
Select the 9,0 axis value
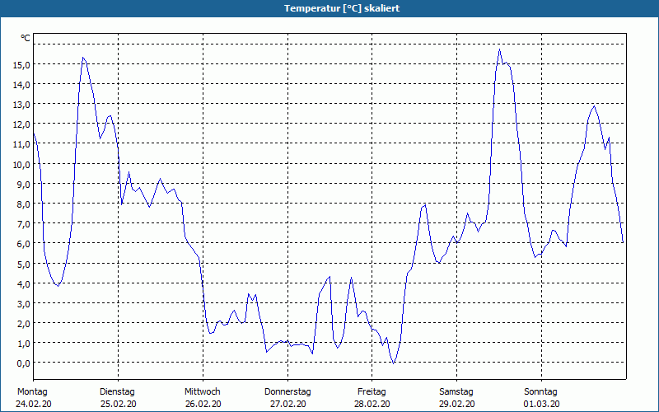pos(23,184)
